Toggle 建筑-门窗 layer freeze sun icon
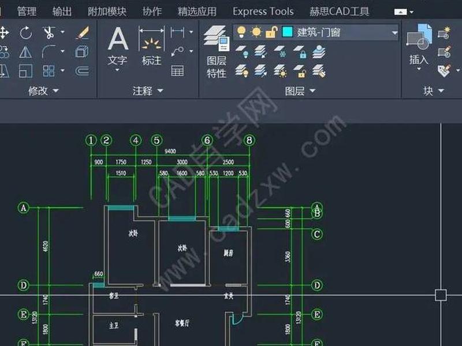This screenshot has height=346, width=462. point(256,32)
